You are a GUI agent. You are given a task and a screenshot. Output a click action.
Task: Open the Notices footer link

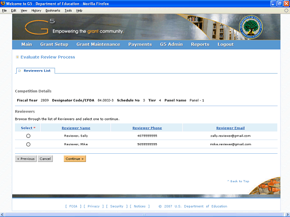tap(140, 206)
